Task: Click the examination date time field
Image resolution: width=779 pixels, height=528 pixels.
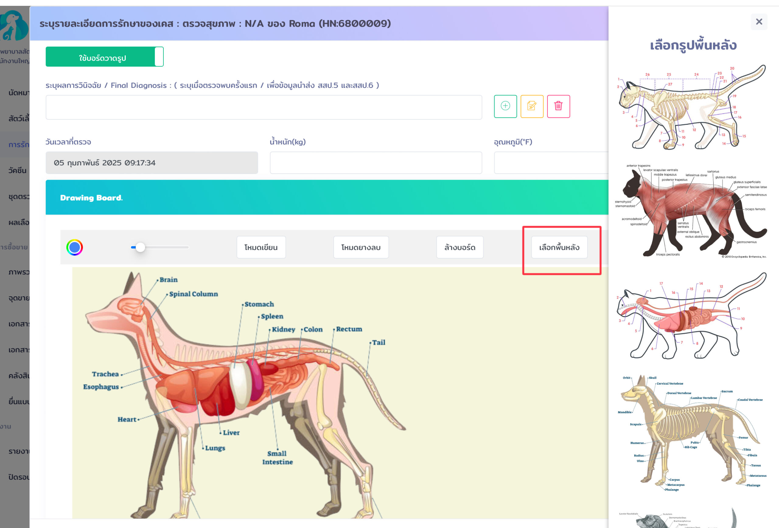Action: pos(152,163)
